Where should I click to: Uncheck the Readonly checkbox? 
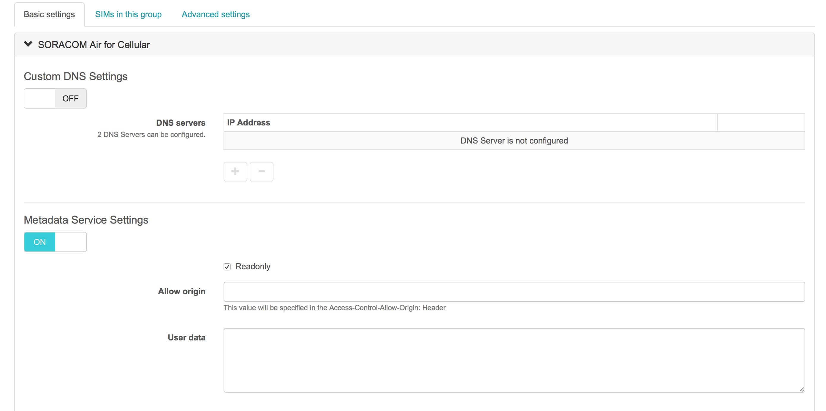pyautogui.click(x=227, y=267)
